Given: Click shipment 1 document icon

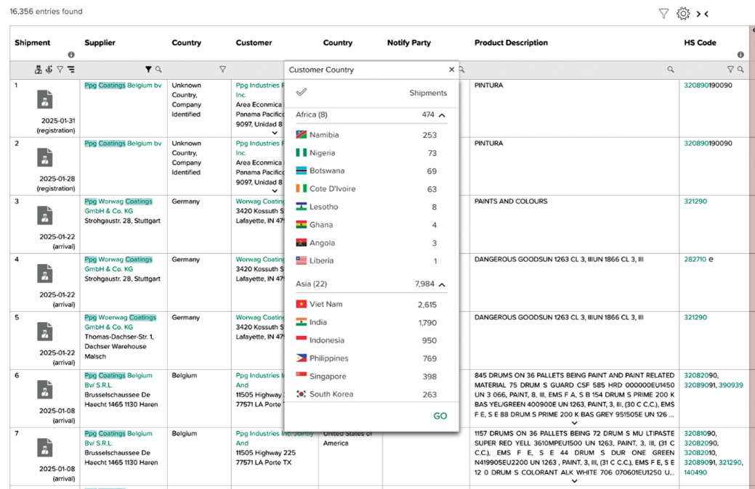Looking at the screenshot, I should click(45, 99).
